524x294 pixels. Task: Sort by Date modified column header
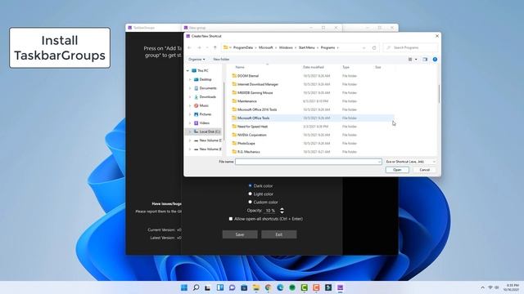coord(313,67)
